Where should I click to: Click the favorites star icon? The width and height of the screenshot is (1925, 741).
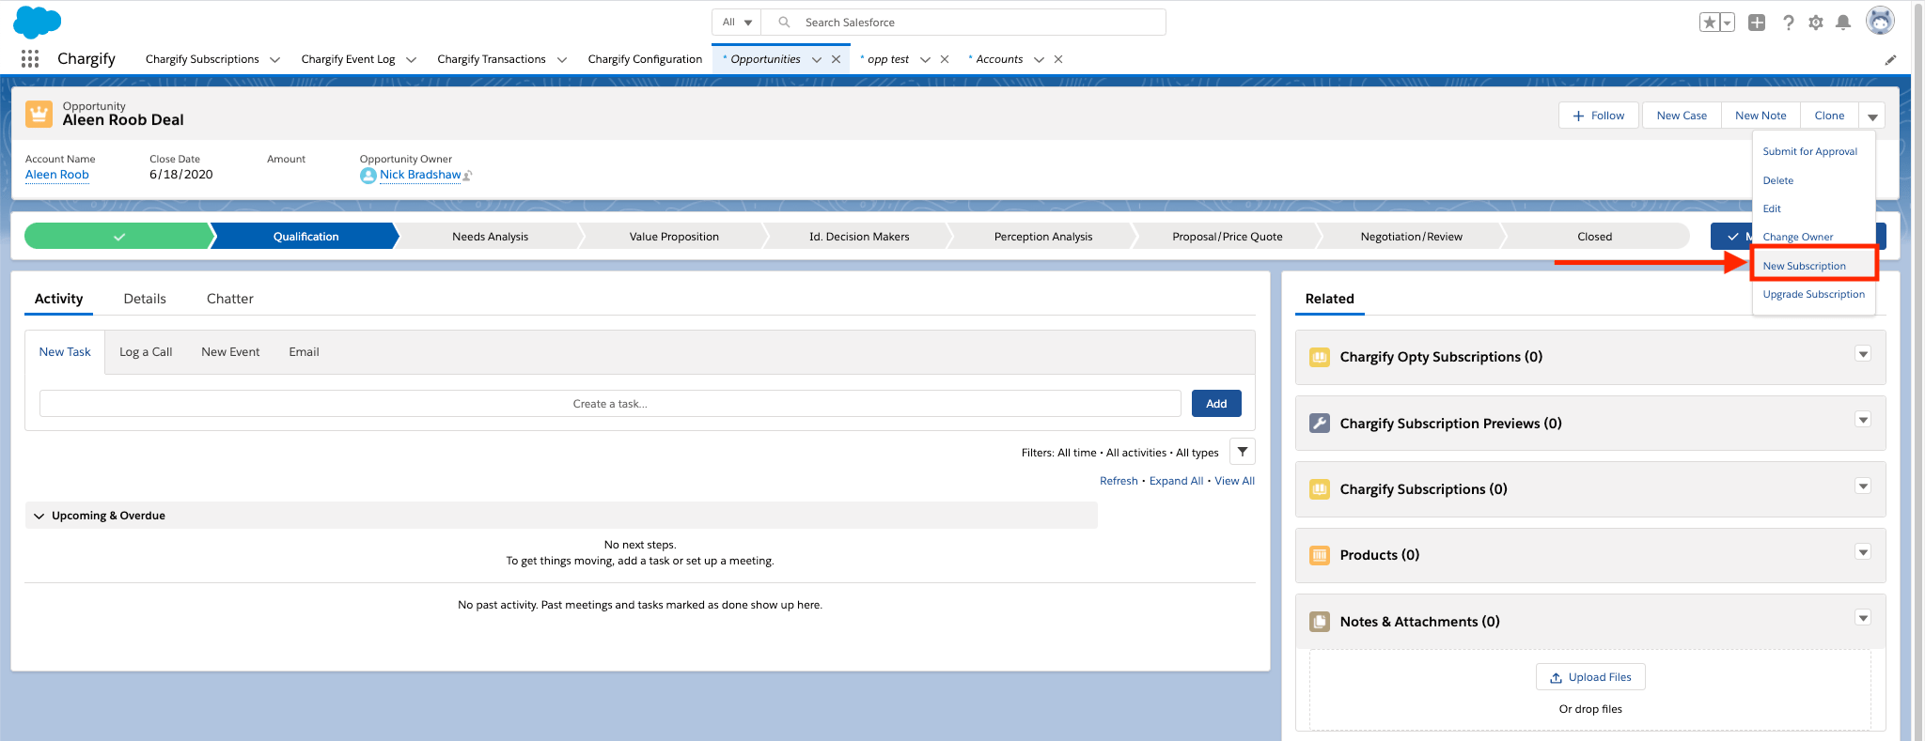1709,23
